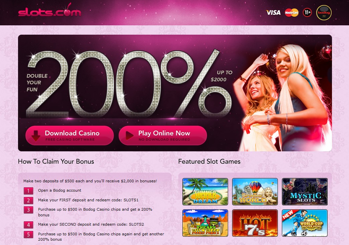Open the Hot 7's slot game
This screenshot has height=245, width=349.
[255, 223]
